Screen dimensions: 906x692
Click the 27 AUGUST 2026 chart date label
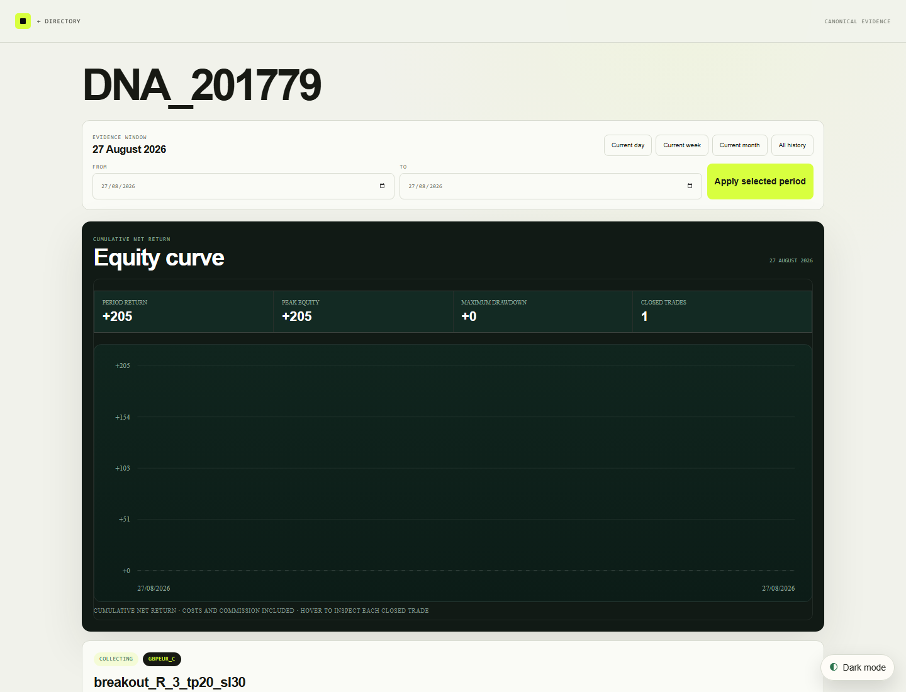click(x=791, y=260)
